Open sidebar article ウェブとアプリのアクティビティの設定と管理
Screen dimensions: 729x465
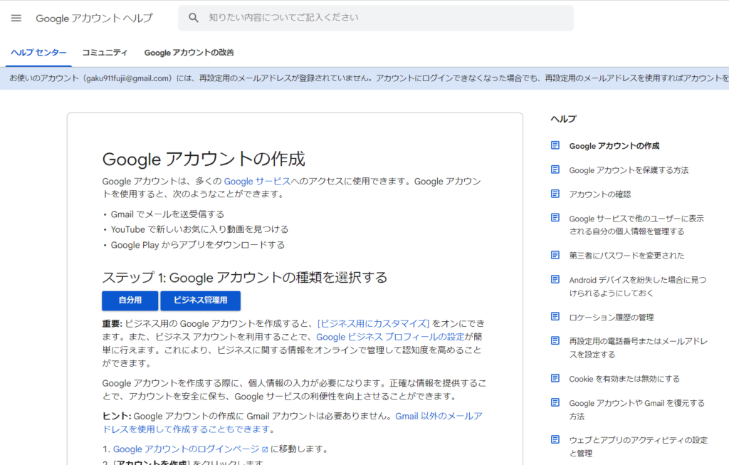click(x=639, y=446)
